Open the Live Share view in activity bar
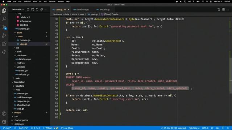The image size is (232, 130). tap(4, 52)
